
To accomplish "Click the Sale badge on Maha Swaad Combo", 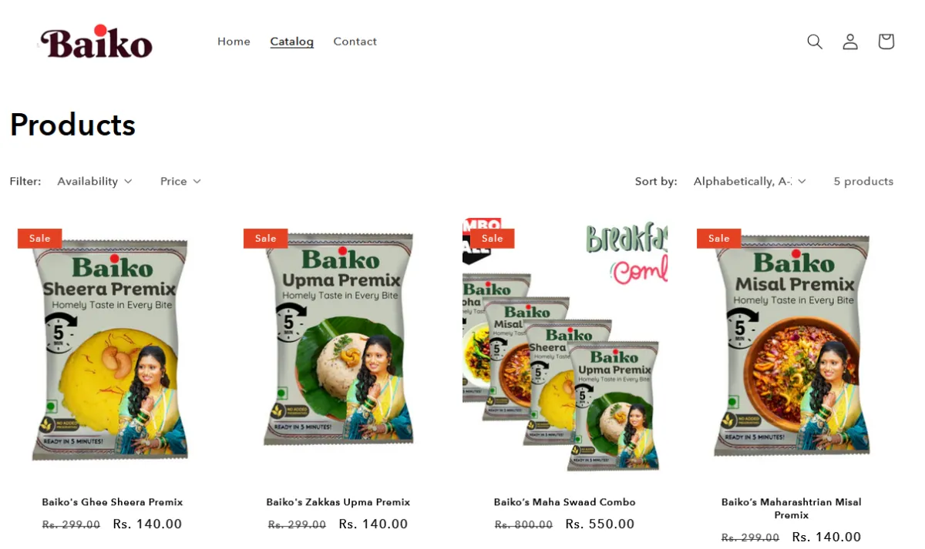I will point(493,239).
